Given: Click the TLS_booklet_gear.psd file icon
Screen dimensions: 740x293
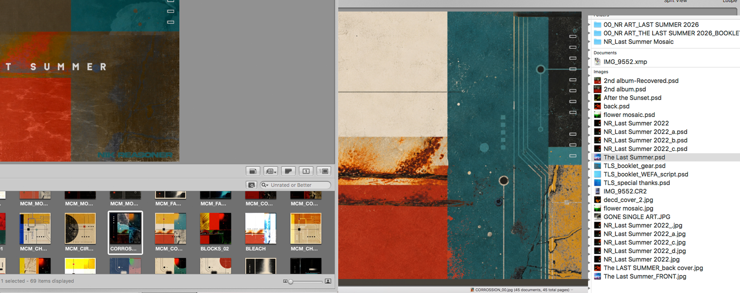Looking at the screenshot, I should (598, 166).
